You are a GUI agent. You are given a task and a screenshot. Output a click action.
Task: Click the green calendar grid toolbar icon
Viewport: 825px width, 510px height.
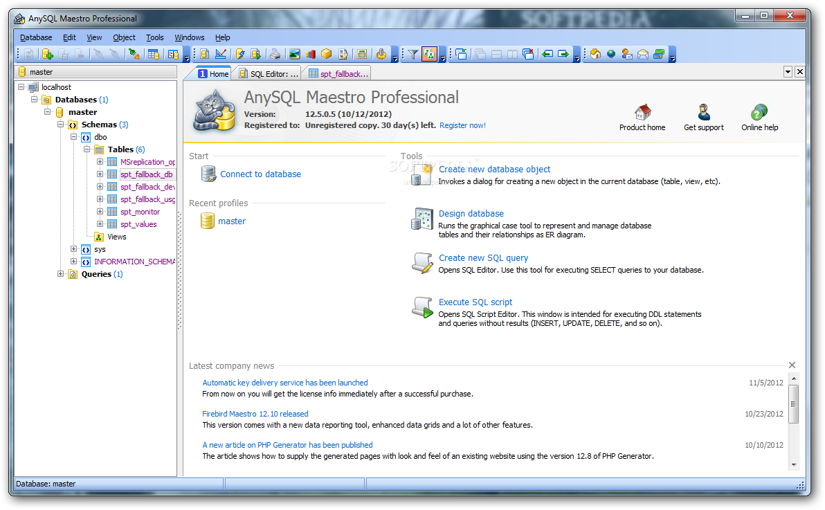click(x=362, y=54)
